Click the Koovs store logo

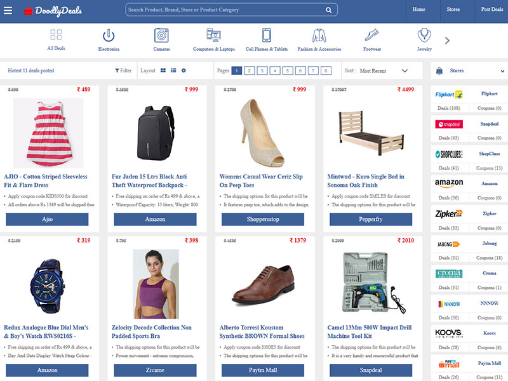point(449,333)
